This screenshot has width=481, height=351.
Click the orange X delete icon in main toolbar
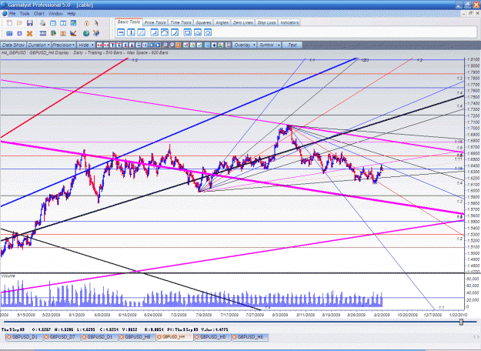[29, 33]
